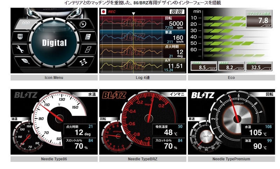Click the Needle TypeBRZ caption

pos(143,159)
